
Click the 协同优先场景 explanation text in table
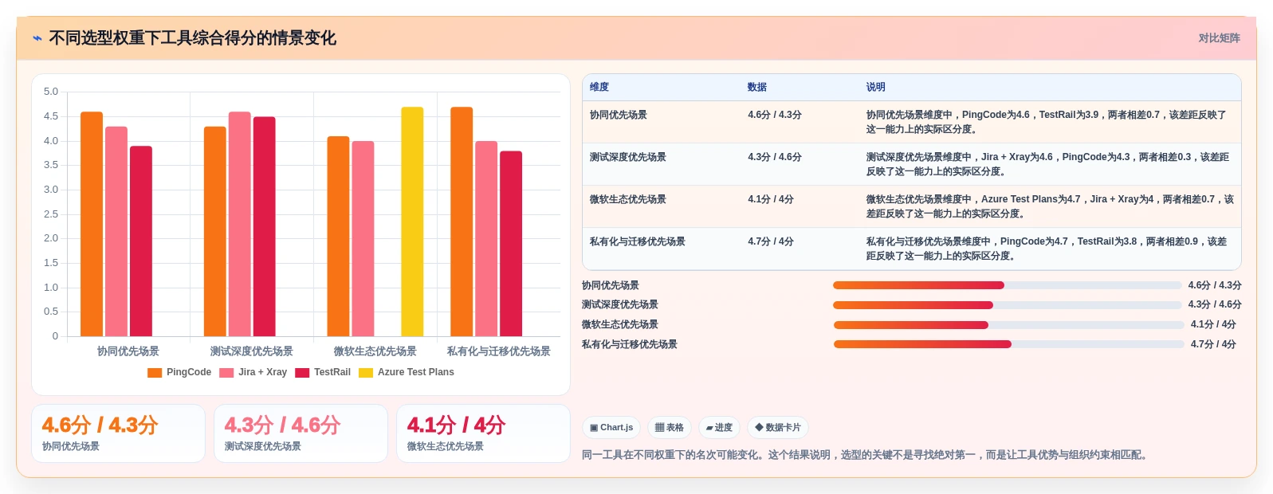1047,122
